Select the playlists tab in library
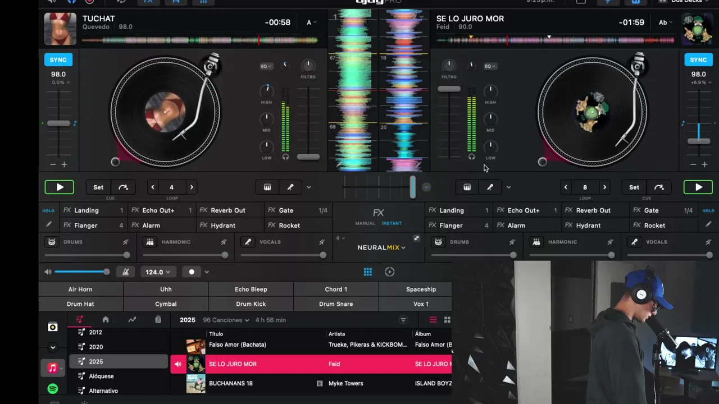Screen dimensions: 719x404 coord(80,319)
